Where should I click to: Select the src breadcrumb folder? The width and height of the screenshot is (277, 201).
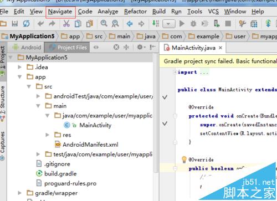click(x=94, y=37)
